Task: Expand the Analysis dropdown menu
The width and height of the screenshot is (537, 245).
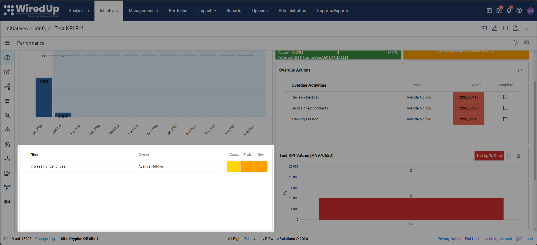Action: [79, 11]
